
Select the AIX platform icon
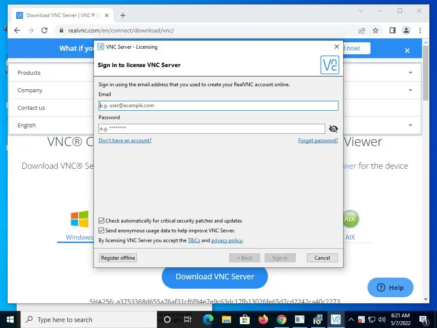pos(350,219)
